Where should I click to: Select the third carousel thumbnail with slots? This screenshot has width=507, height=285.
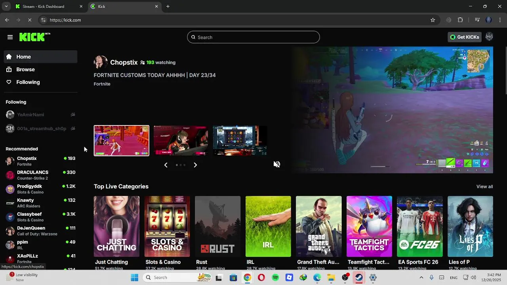pos(240,141)
